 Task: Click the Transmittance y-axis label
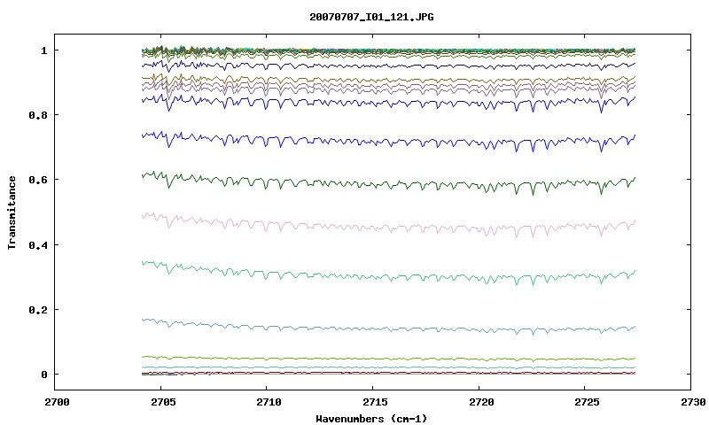(12, 212)
